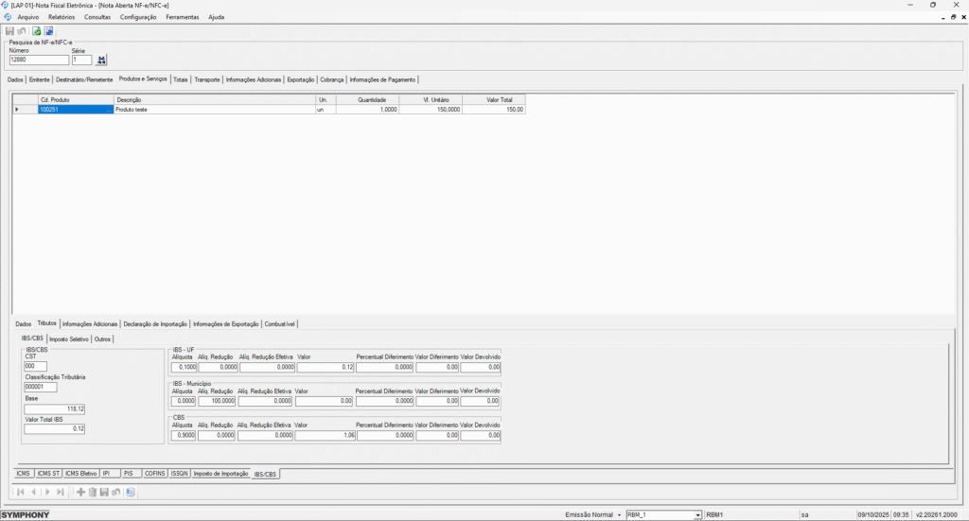Click the Número search input field

click(x=38, y=61)
